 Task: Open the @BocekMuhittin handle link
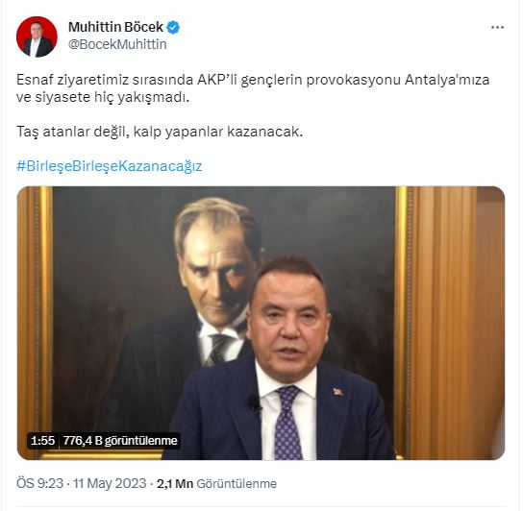[x=117, y=44]
